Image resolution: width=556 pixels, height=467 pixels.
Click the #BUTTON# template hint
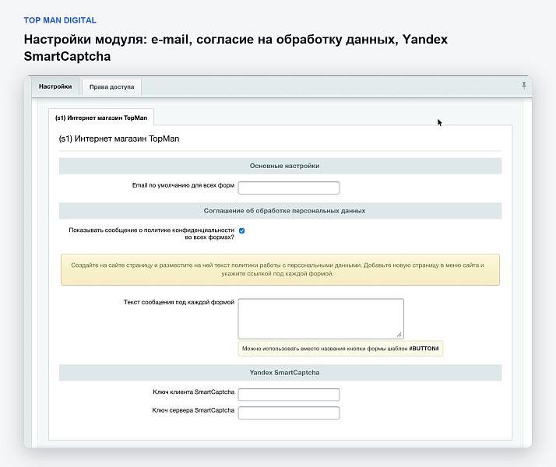(x=340, y=349)
